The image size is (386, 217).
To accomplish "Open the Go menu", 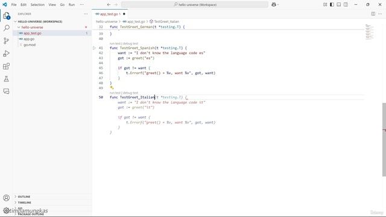I will (x=62, y=4).
